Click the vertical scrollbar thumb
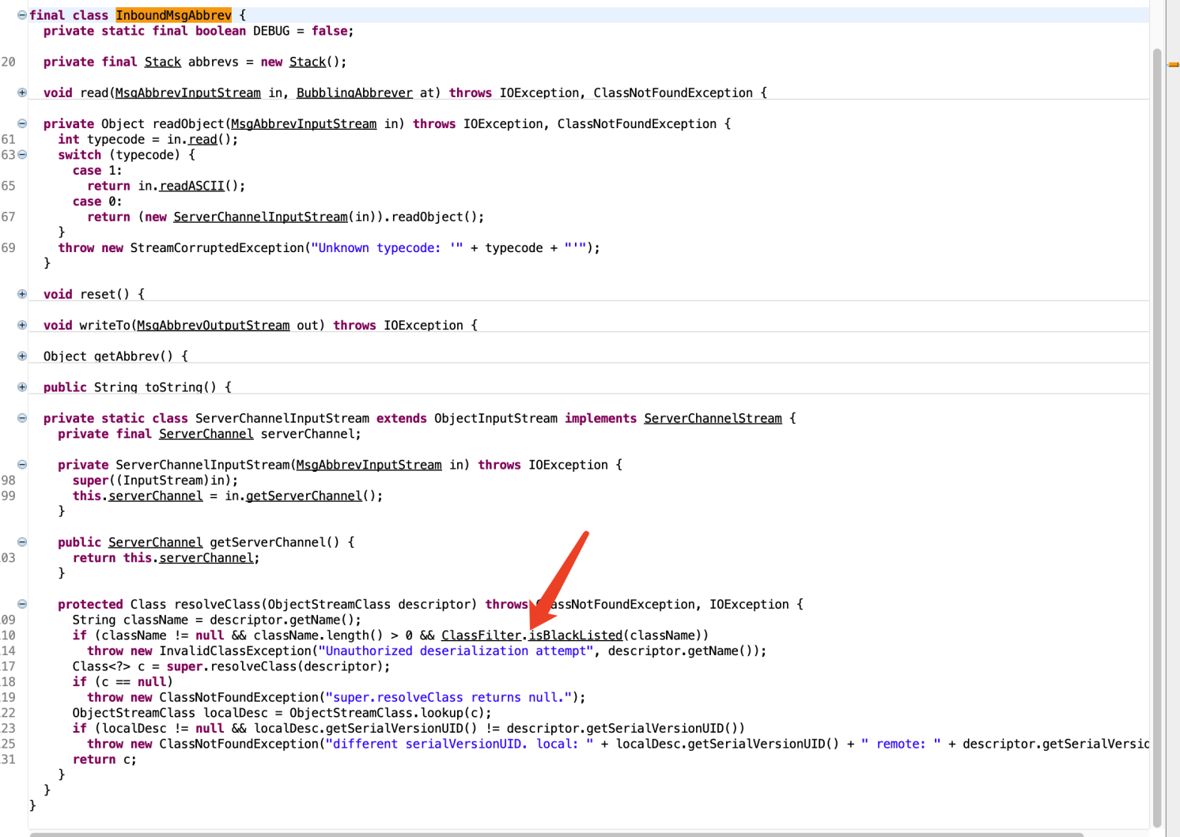This screenshot has width=1180, height=837. pyautogui.click(x=1157, y=437)
